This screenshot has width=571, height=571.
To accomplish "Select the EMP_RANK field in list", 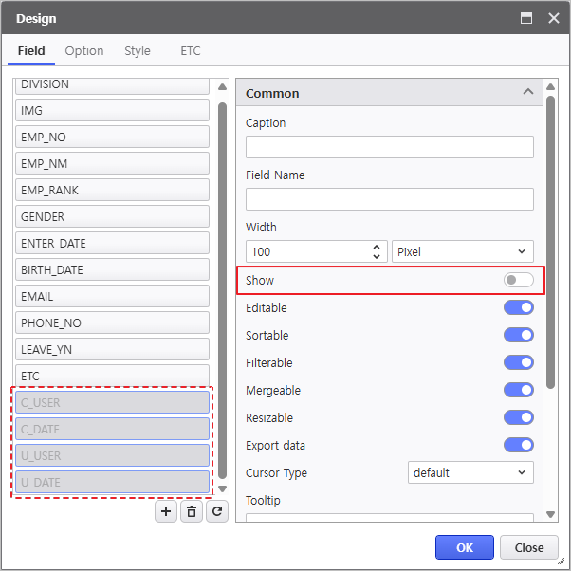I will pos(112,191).
